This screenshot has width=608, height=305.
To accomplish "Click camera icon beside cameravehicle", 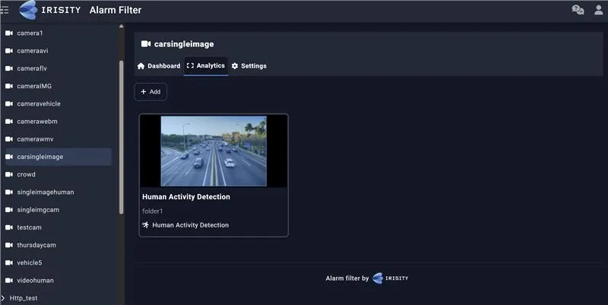I will pyautogui.click(x=9, y=104).
